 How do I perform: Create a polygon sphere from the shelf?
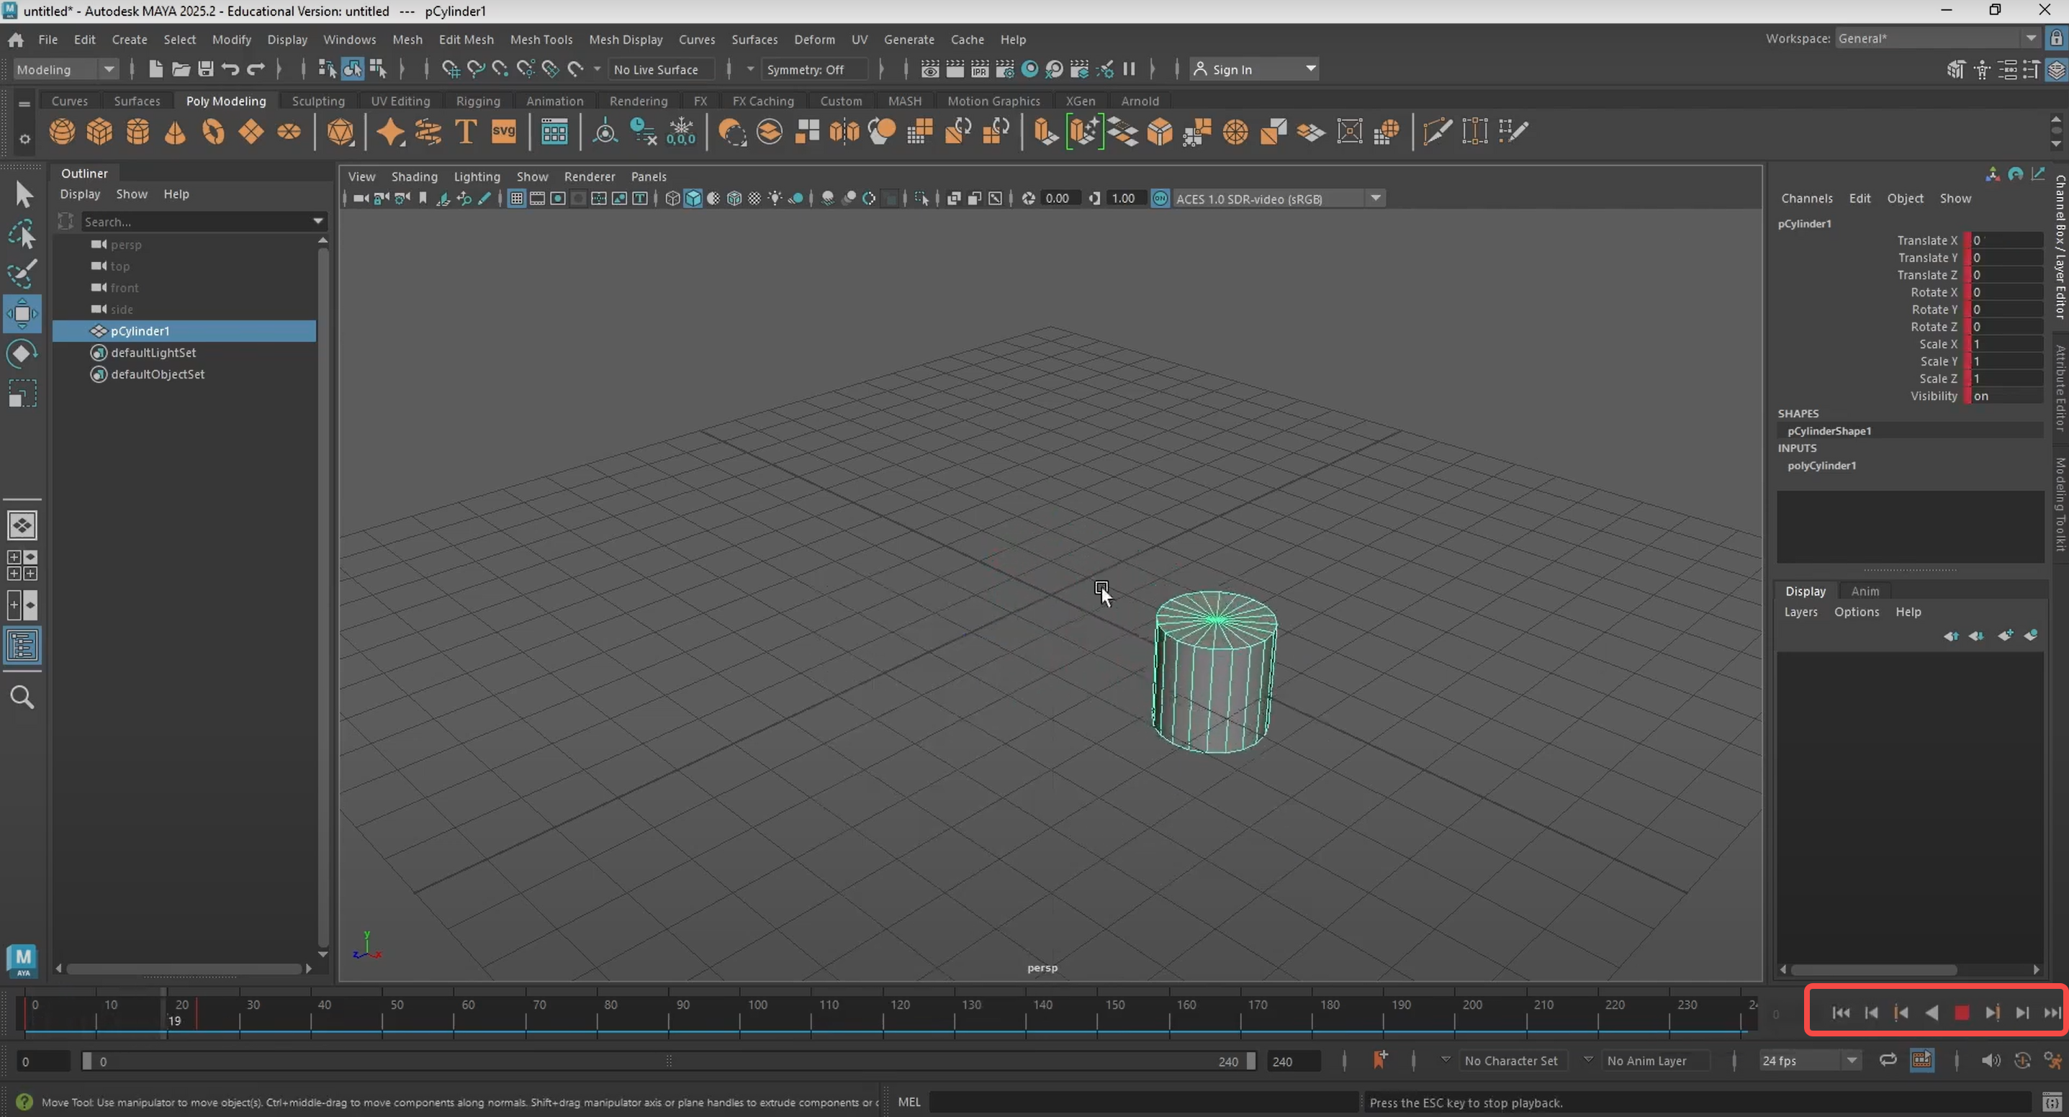[x=62, y=132]
